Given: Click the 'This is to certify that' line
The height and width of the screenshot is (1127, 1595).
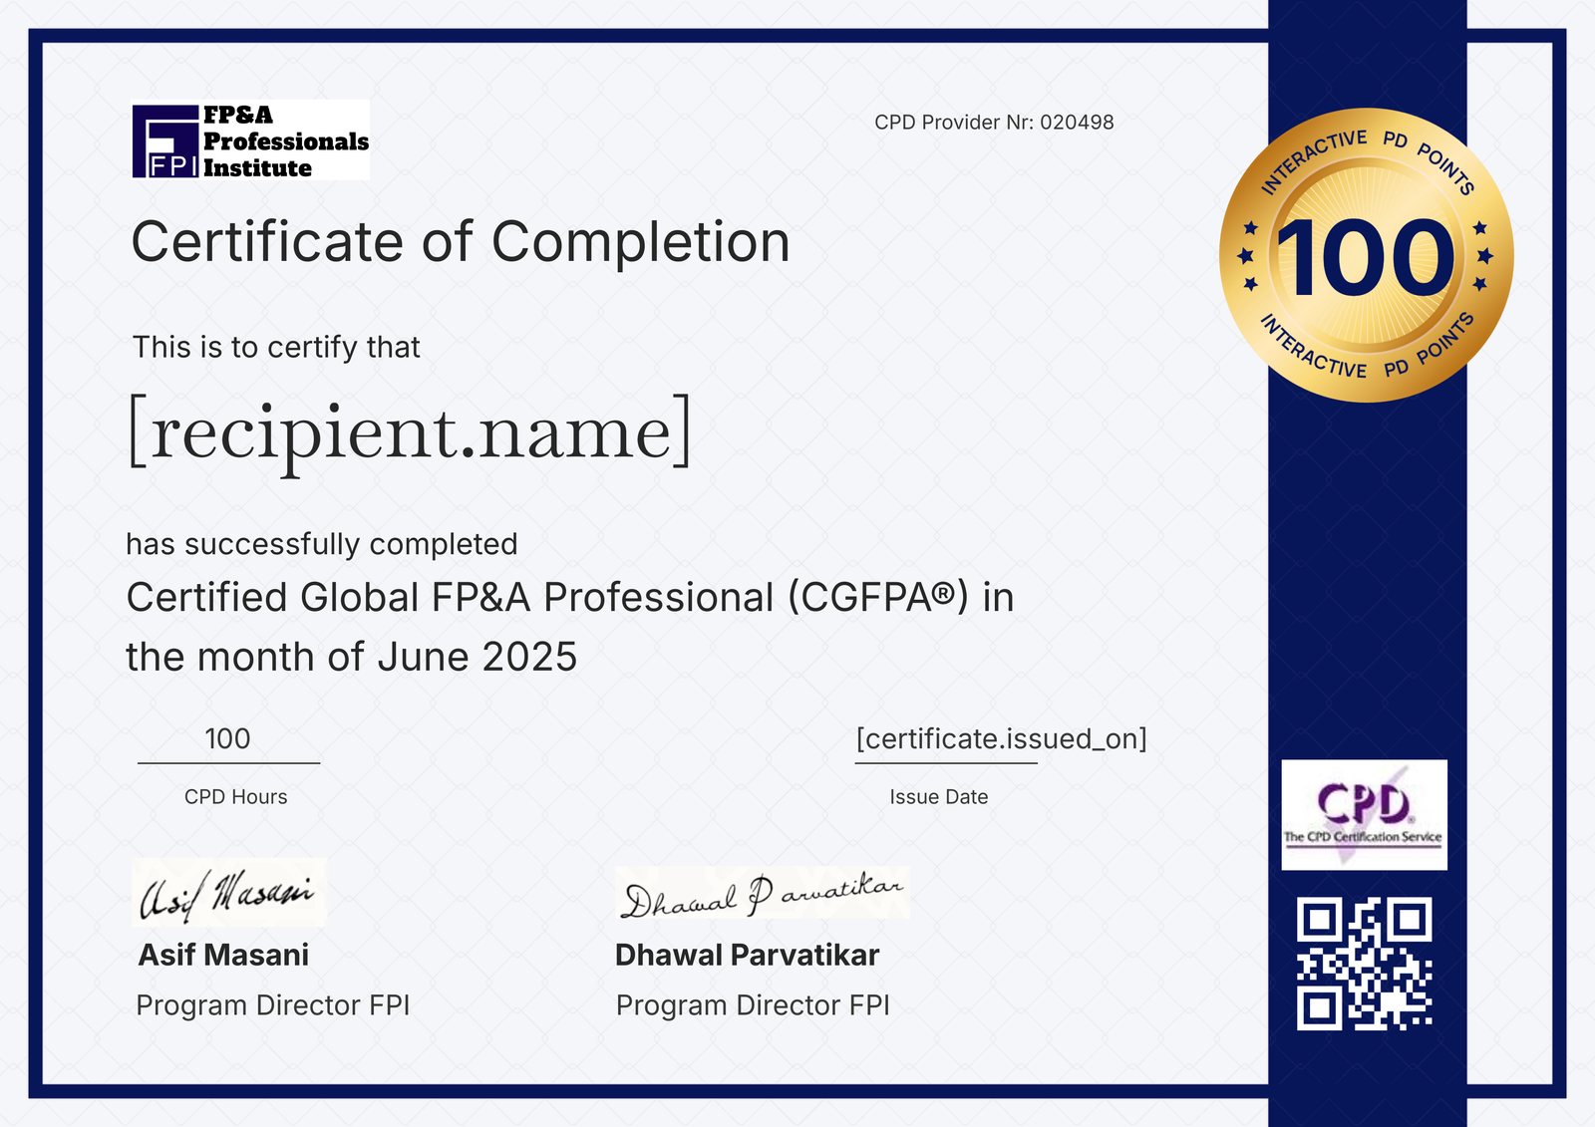Looking at the screenshot, I should point(276,347).
